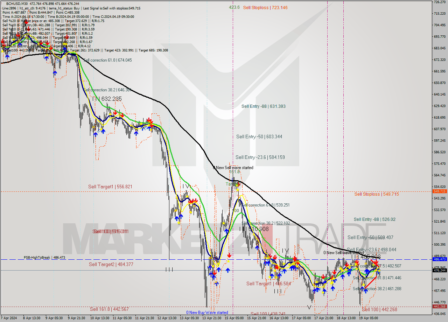Viewport: 448px width, 322px height.
Task: Click '0 New Buy Wave started' label
Action: pyautogui.click(x=207, y=313)
